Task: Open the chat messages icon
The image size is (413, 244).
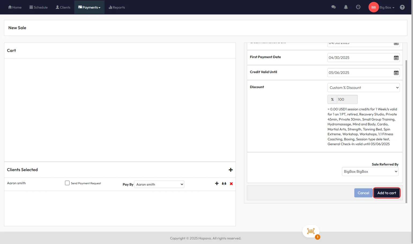Action: tap(333, 7)
